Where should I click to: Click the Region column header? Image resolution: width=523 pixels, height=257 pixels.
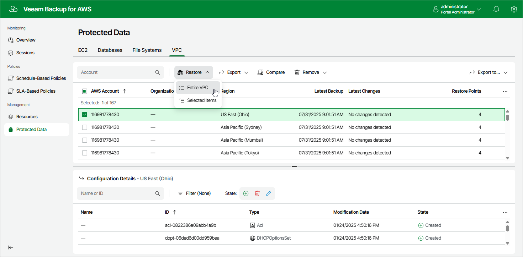tap(228, 91)
